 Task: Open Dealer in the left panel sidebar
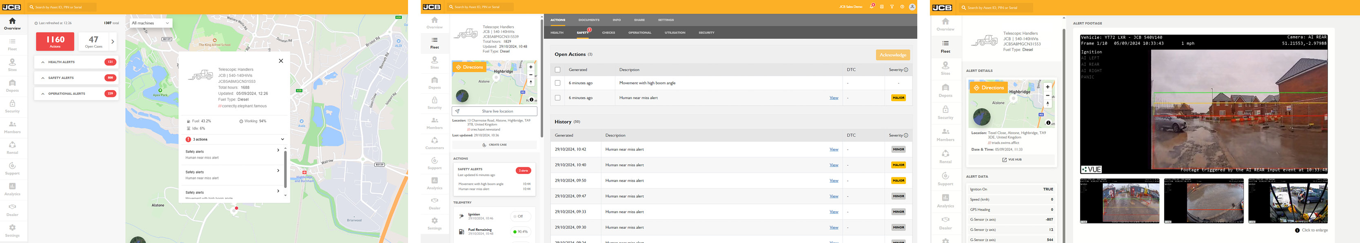12,210
